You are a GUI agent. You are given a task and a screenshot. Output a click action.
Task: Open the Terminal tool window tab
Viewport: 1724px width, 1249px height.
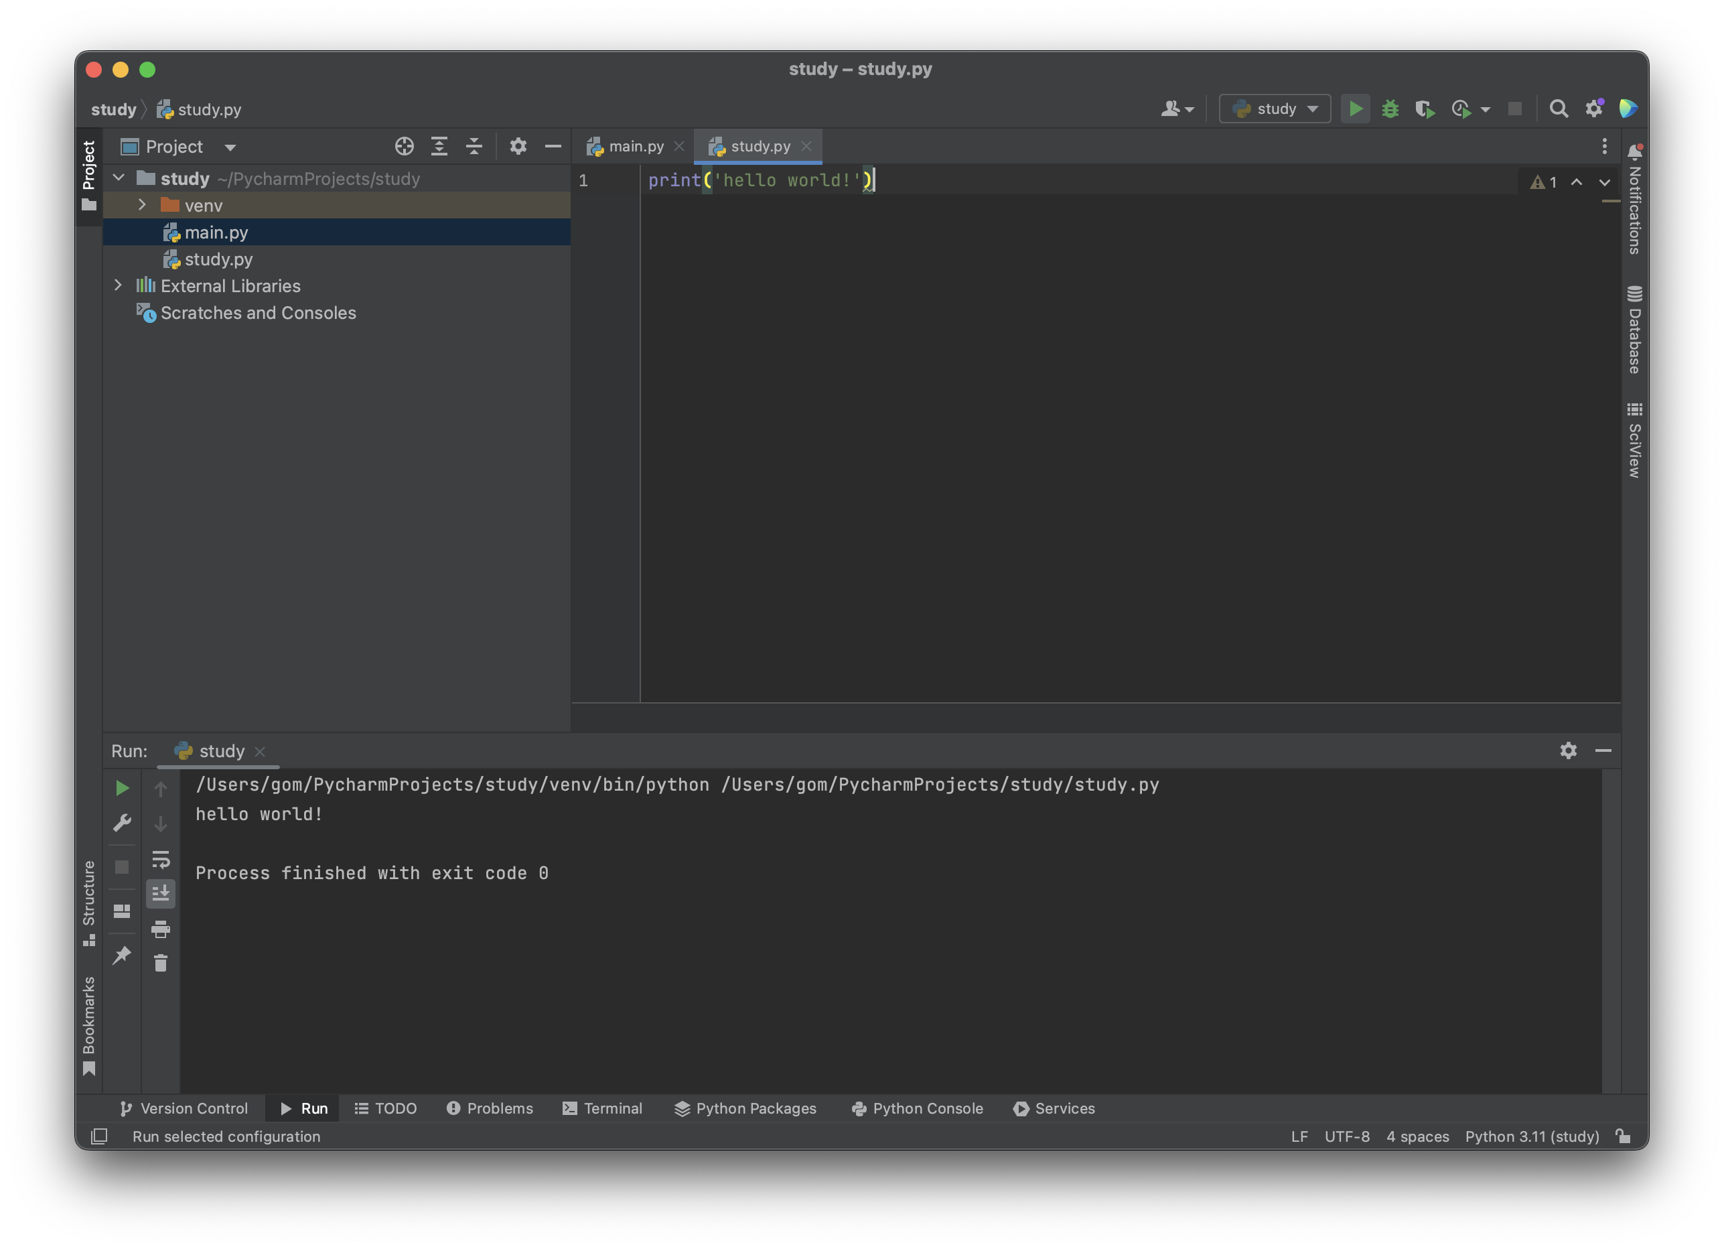603,1108
